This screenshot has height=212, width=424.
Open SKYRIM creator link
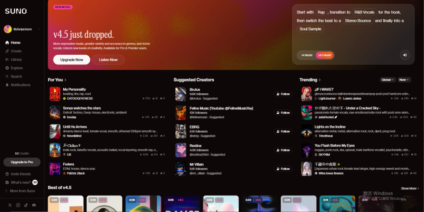coord(324,155)
